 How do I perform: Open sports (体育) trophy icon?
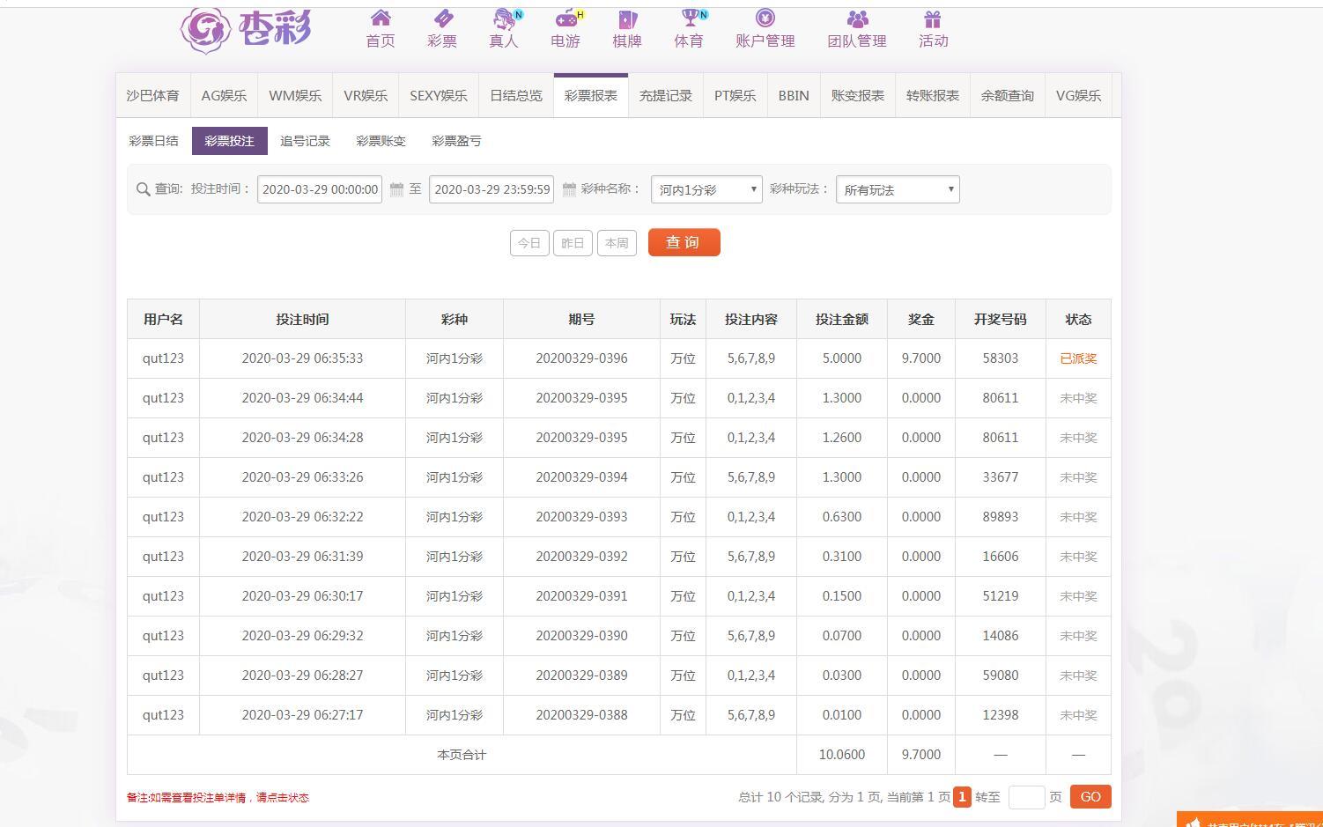688,18
